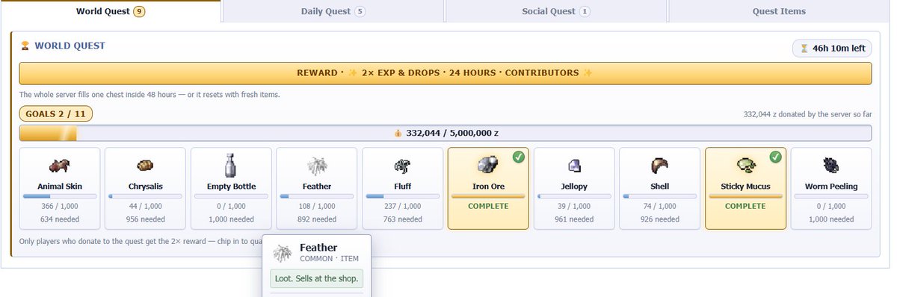The width and height of the screenshot is (897, 297).
Task: Click the Jellopy progress bar
Action: (574, 196)
